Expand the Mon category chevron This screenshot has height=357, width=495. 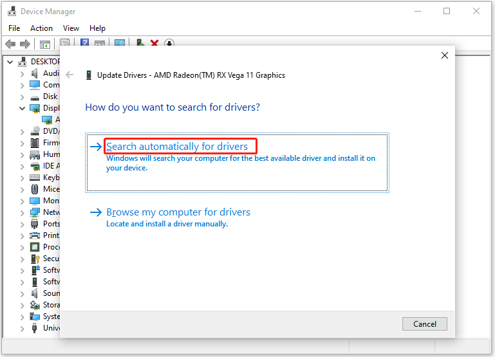click(x=22, y=201)
